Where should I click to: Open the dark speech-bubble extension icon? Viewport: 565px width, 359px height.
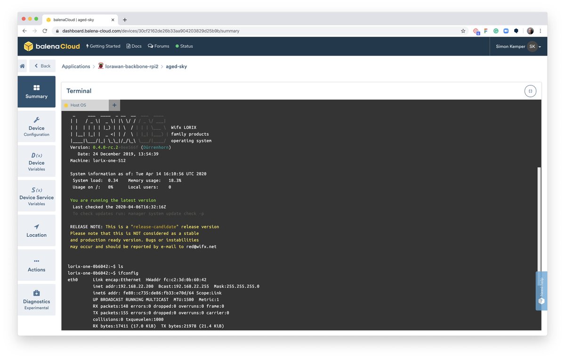(x=516, y=31)
